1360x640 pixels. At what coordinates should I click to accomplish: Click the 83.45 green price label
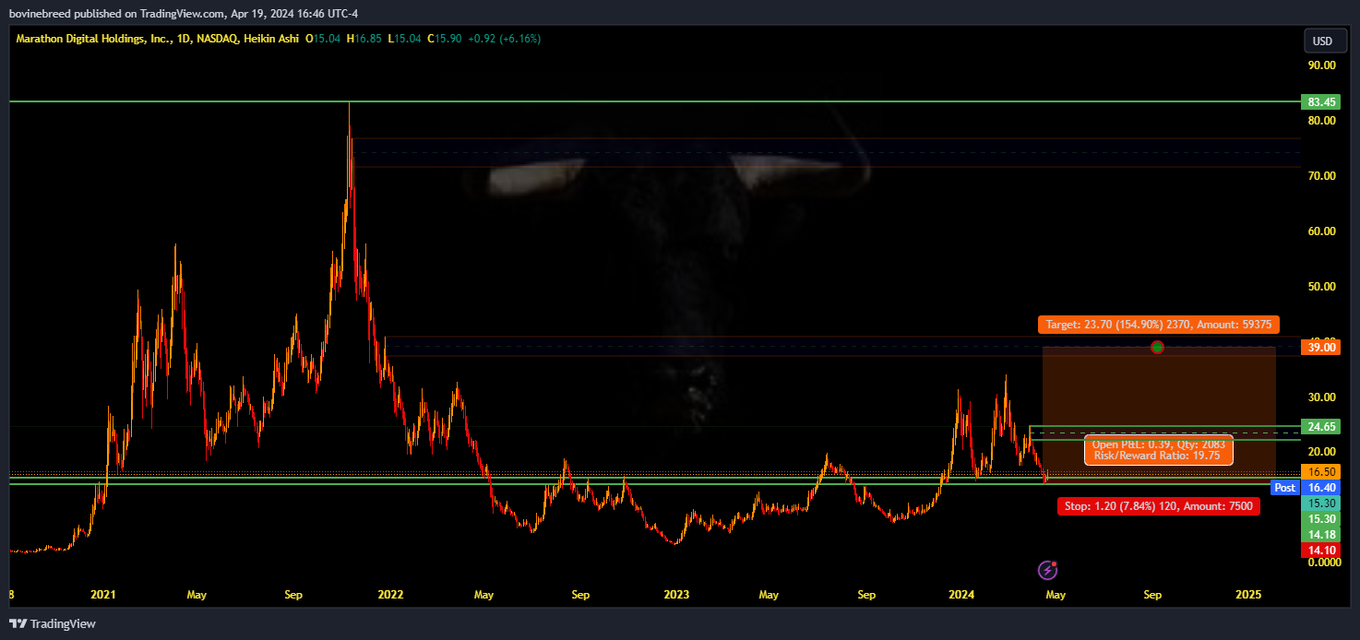click(x=1322, y=101)
